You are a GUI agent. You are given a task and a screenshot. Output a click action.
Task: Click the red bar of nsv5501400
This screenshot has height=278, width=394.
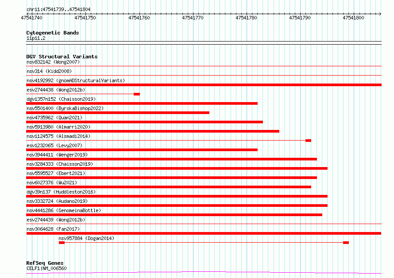118,113
